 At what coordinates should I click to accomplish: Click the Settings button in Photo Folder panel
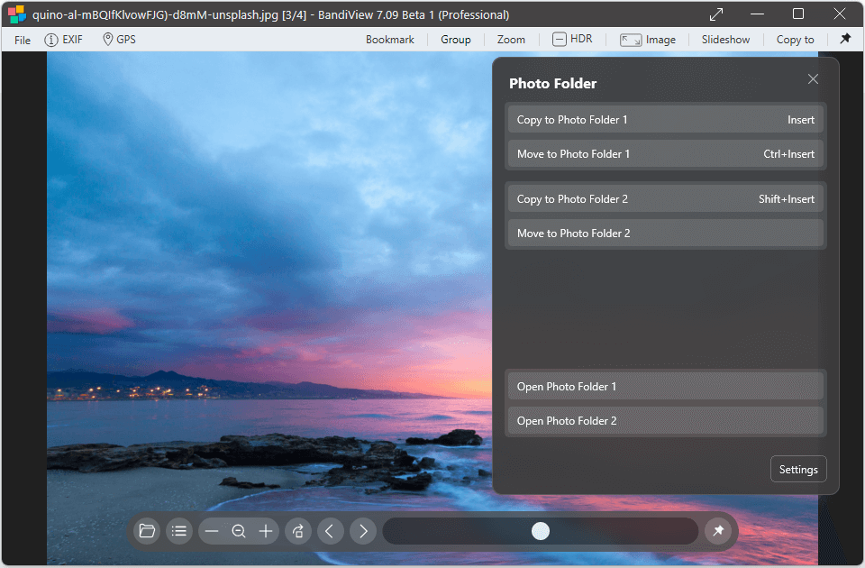(x=798, y=469)
